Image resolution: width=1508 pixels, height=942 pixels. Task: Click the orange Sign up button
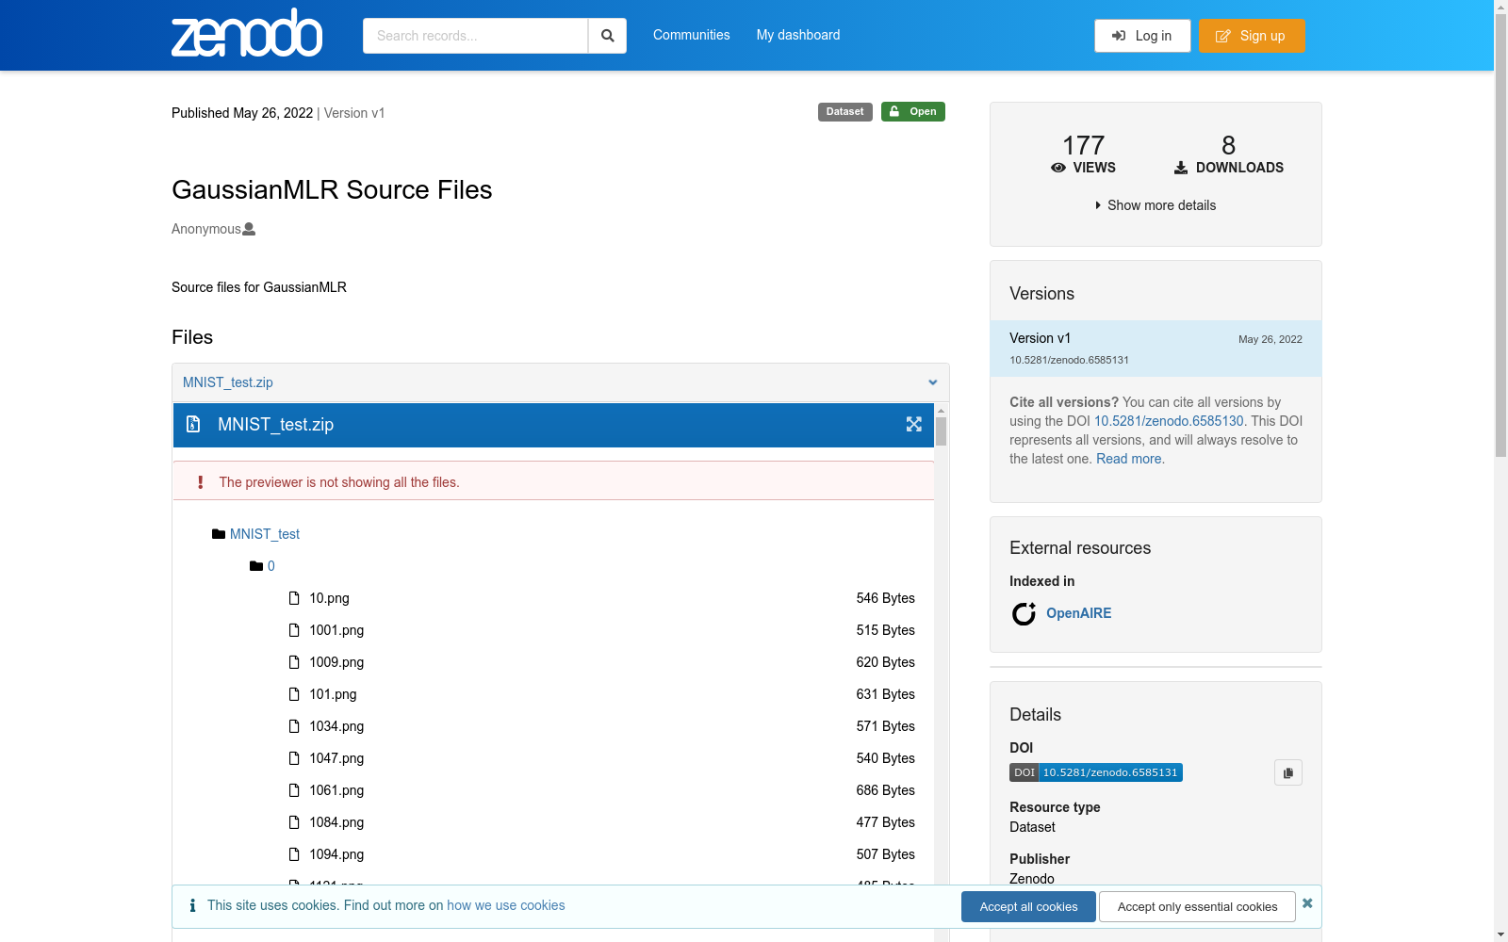click(x=1252, y=36)
